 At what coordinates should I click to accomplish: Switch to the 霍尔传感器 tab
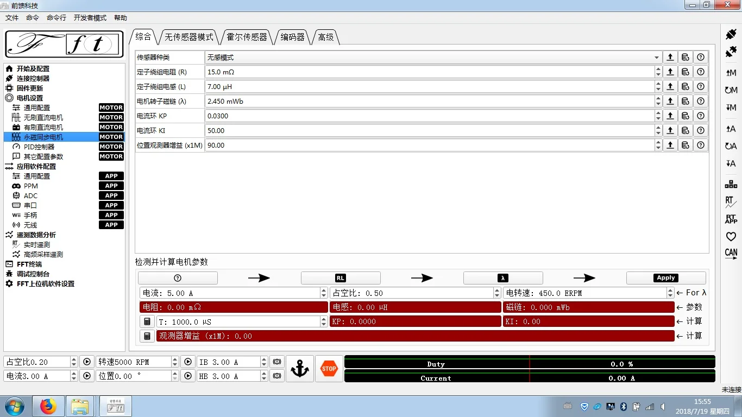click(247, 37)
